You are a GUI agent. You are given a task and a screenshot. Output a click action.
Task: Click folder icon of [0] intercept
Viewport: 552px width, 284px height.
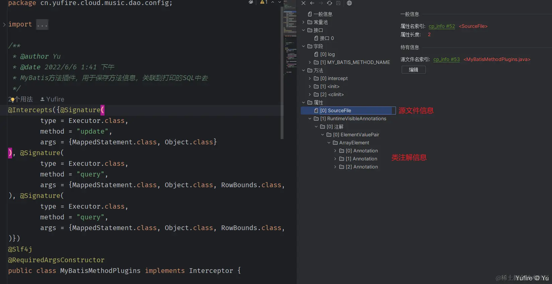click(x=316, y=78)
